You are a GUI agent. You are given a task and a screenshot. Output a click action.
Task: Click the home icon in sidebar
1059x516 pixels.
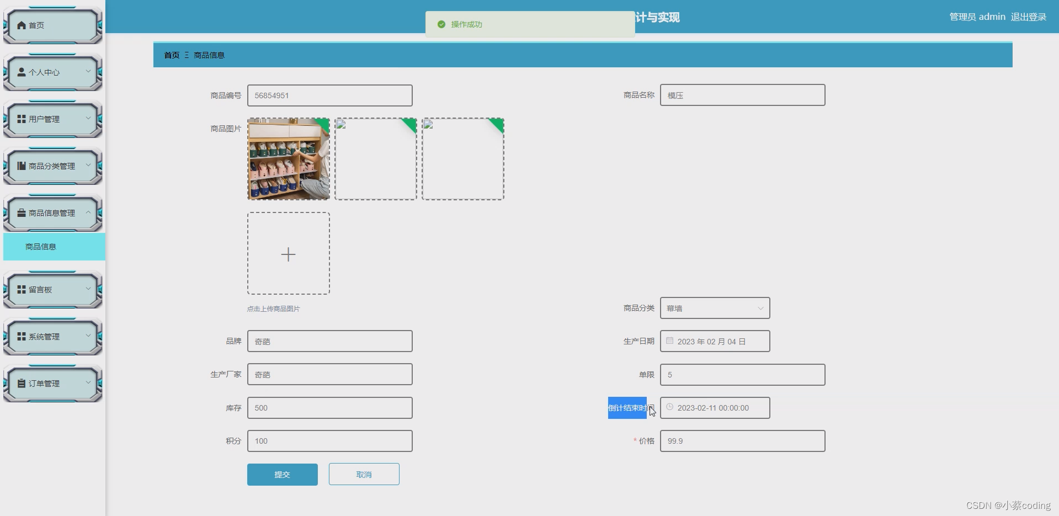point(22,25)
